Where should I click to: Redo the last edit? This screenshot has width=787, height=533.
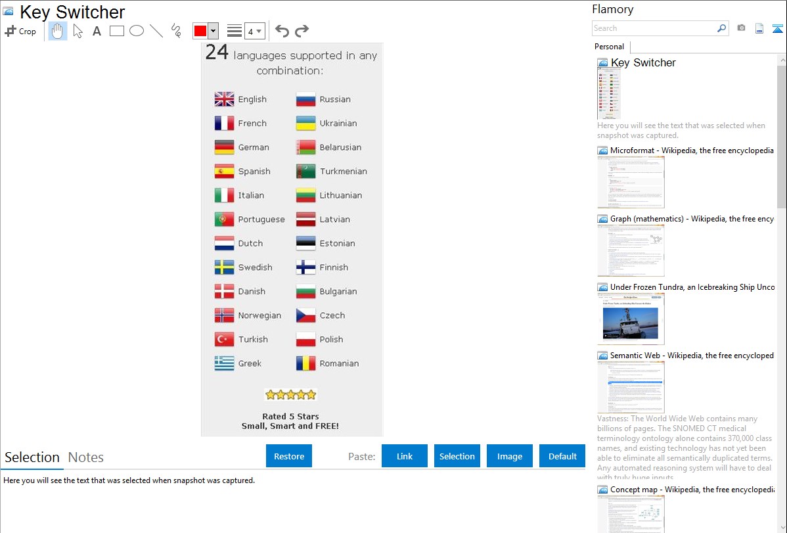coord(302,31)
